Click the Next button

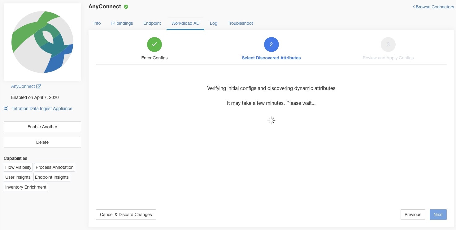438,215
